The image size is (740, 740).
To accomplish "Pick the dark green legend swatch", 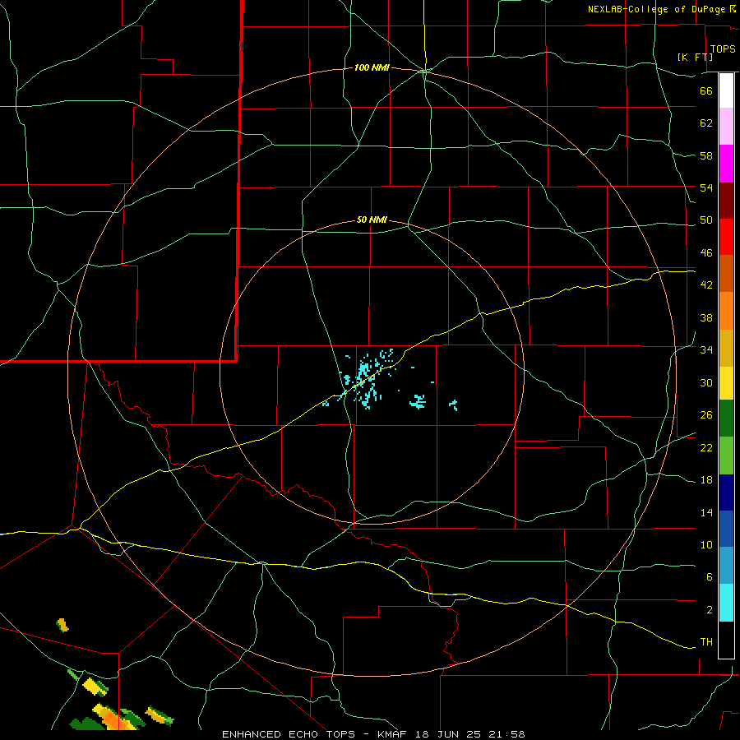I will pos(726,419).
